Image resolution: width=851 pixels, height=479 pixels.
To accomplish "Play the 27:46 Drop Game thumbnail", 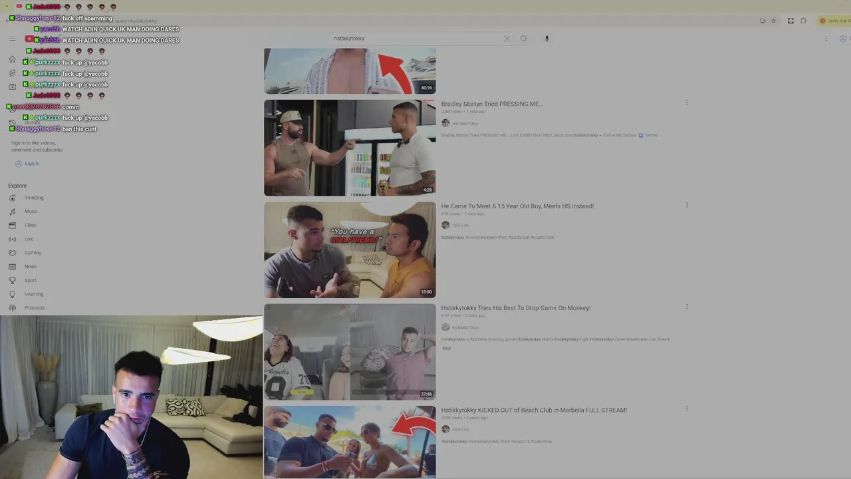I will 350,352.
